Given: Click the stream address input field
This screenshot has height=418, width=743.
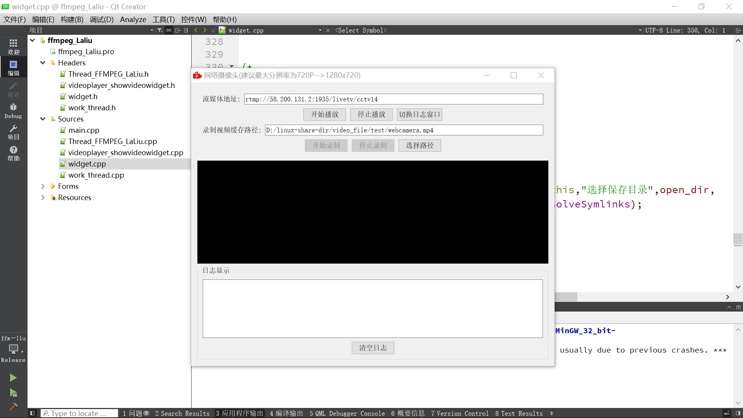Looking at the screenshot, I should point(393,99).
